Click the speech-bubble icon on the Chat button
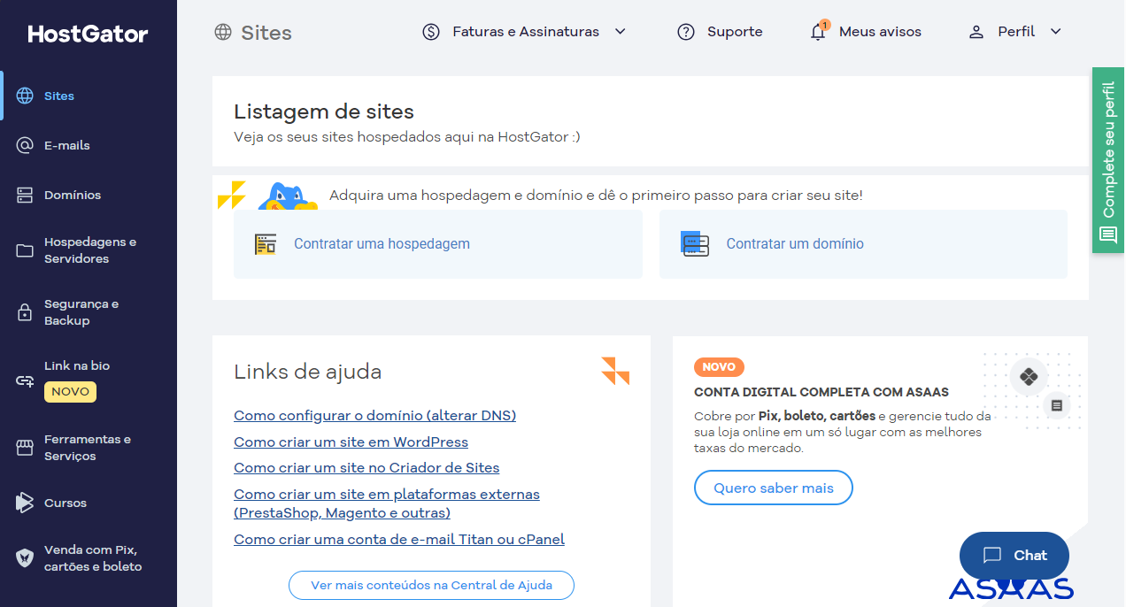The height and width of the screenshot is (607, 1126). [x=992, y=556]
